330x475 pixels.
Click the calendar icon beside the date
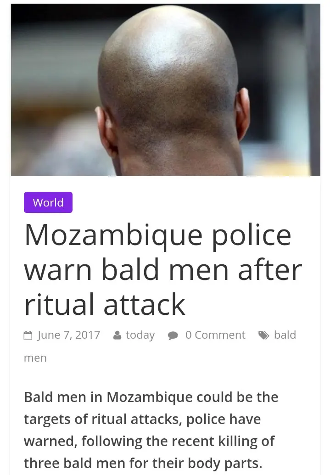click(28, 335)
